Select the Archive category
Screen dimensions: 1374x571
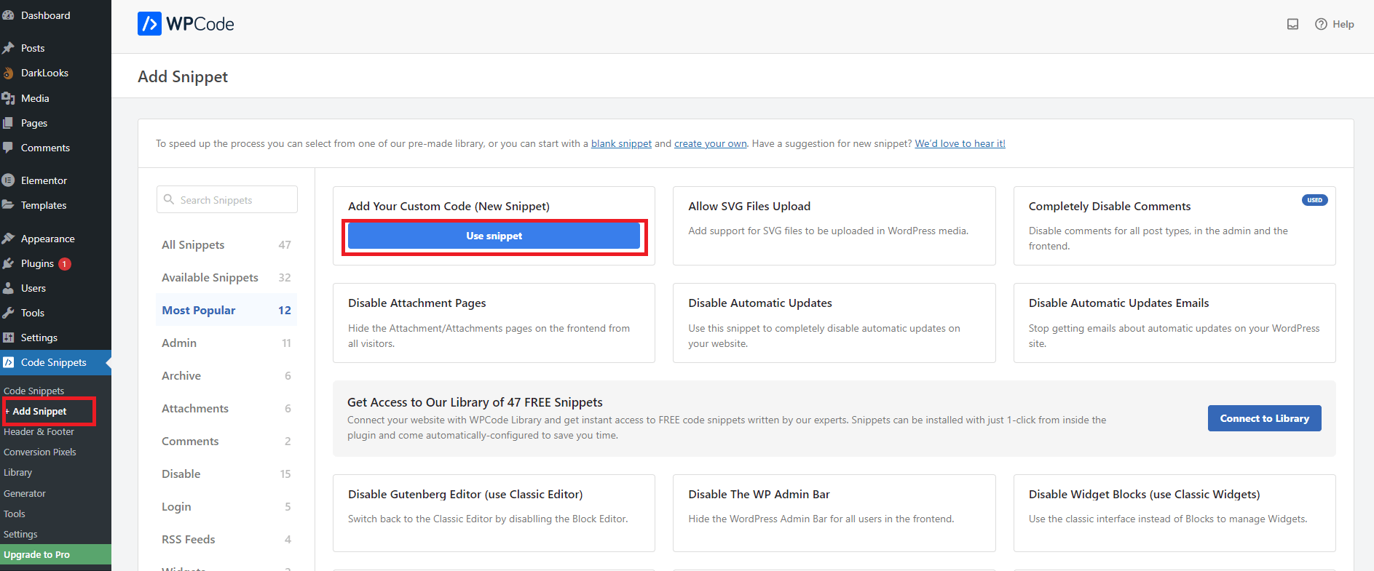(226, 375)
